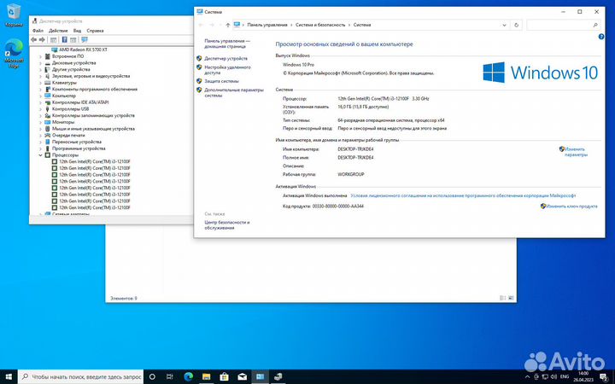
Task: Open the Действие menu in Device Manager
Action: (58, 31)
